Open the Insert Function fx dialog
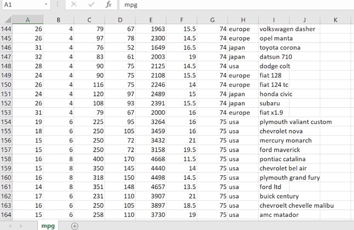 tap(109, 5)
